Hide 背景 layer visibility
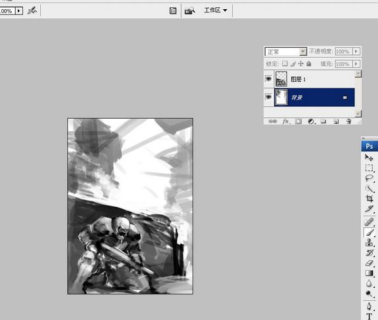 pos(268,97)
